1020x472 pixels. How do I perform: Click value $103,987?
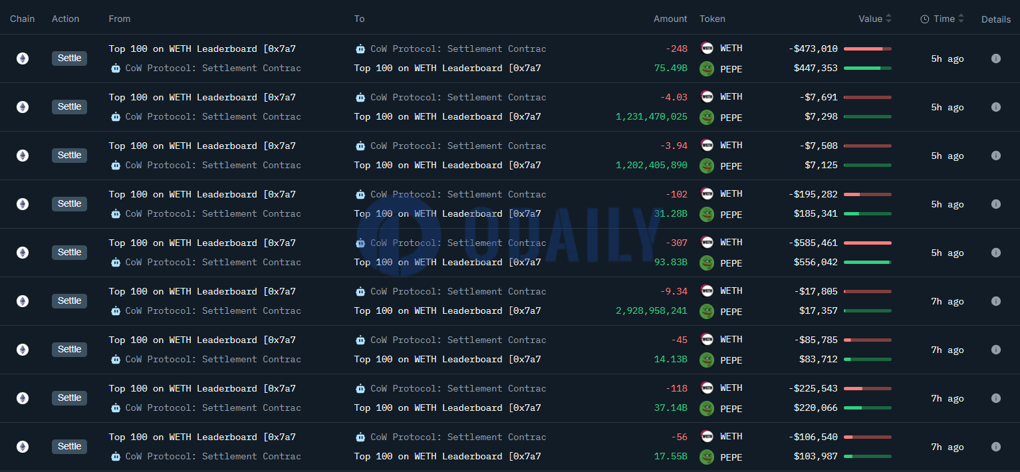coord(816,456)
